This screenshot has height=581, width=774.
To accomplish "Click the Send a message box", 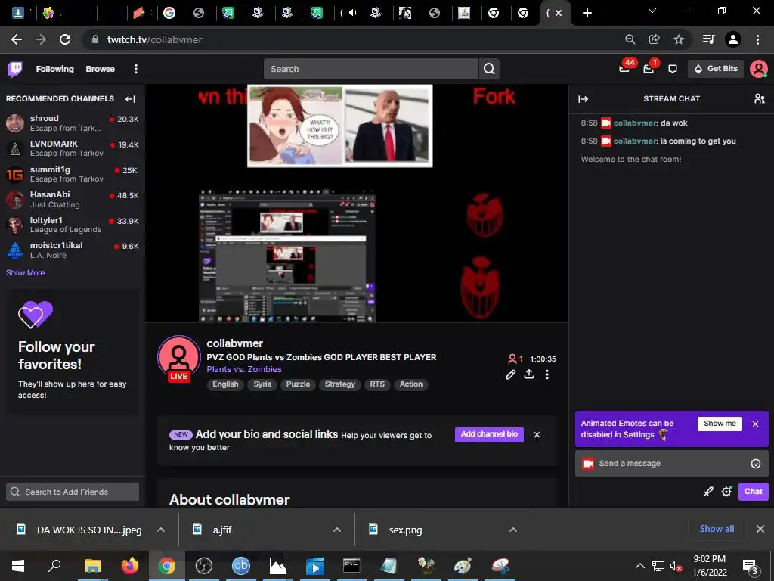I will click(671, 464).
